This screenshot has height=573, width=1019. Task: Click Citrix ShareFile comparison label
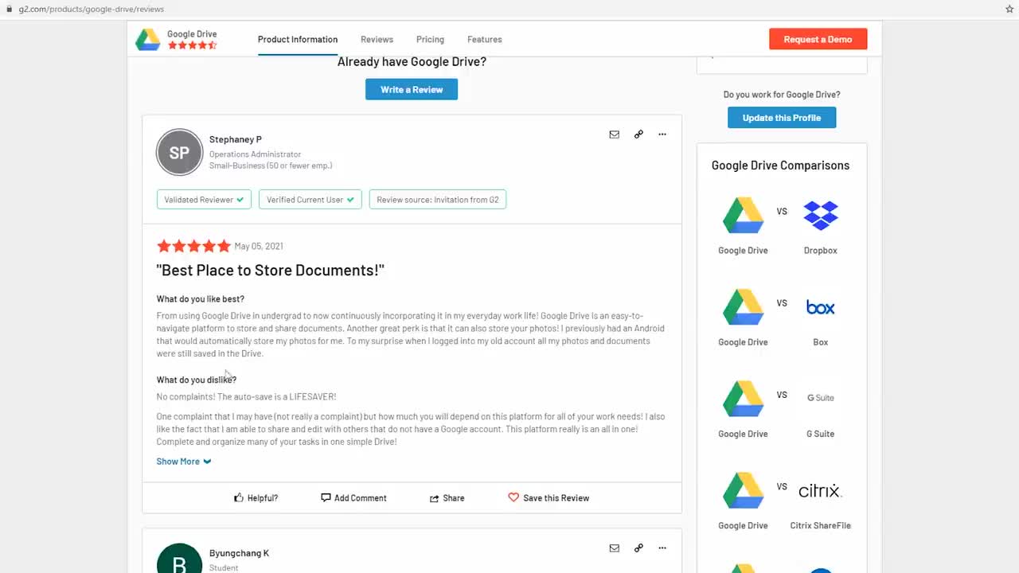coord(821,526)
